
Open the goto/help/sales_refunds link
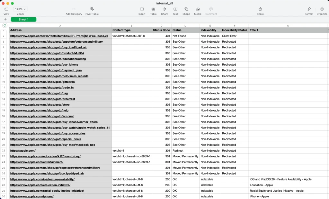coord(49,76)
